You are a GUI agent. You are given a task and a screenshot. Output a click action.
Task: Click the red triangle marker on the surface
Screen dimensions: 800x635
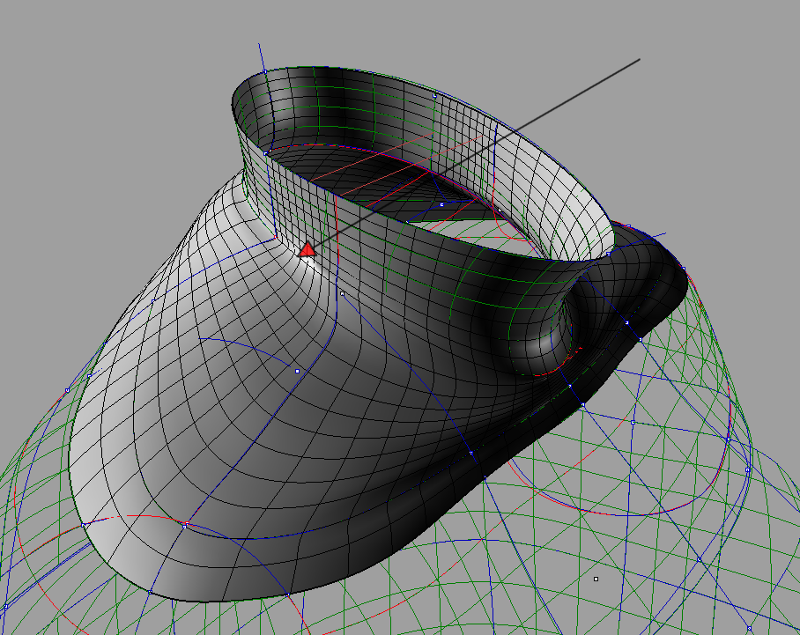coord(307,250)
